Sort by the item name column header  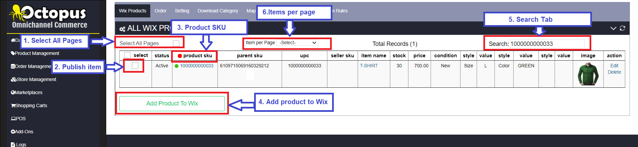pos(373,56)
